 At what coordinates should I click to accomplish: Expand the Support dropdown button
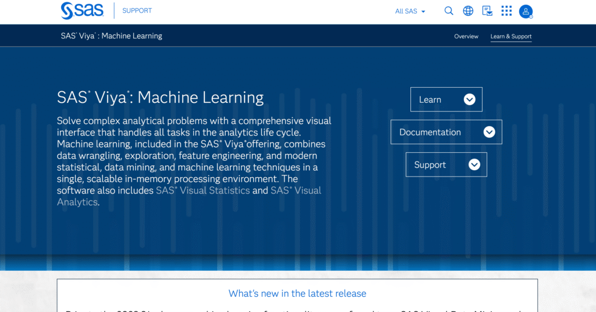point(446,165)
